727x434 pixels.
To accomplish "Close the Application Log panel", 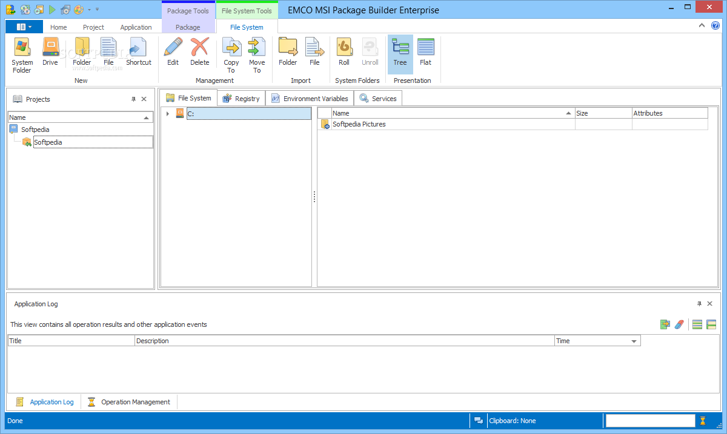I will point(710,304).
